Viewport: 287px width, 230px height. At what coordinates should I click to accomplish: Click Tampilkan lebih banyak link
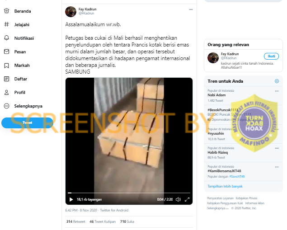(x=225, y=186)
